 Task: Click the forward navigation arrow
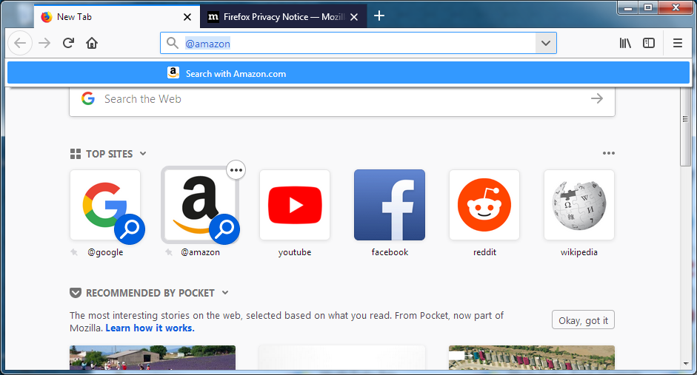coord(44,43)
